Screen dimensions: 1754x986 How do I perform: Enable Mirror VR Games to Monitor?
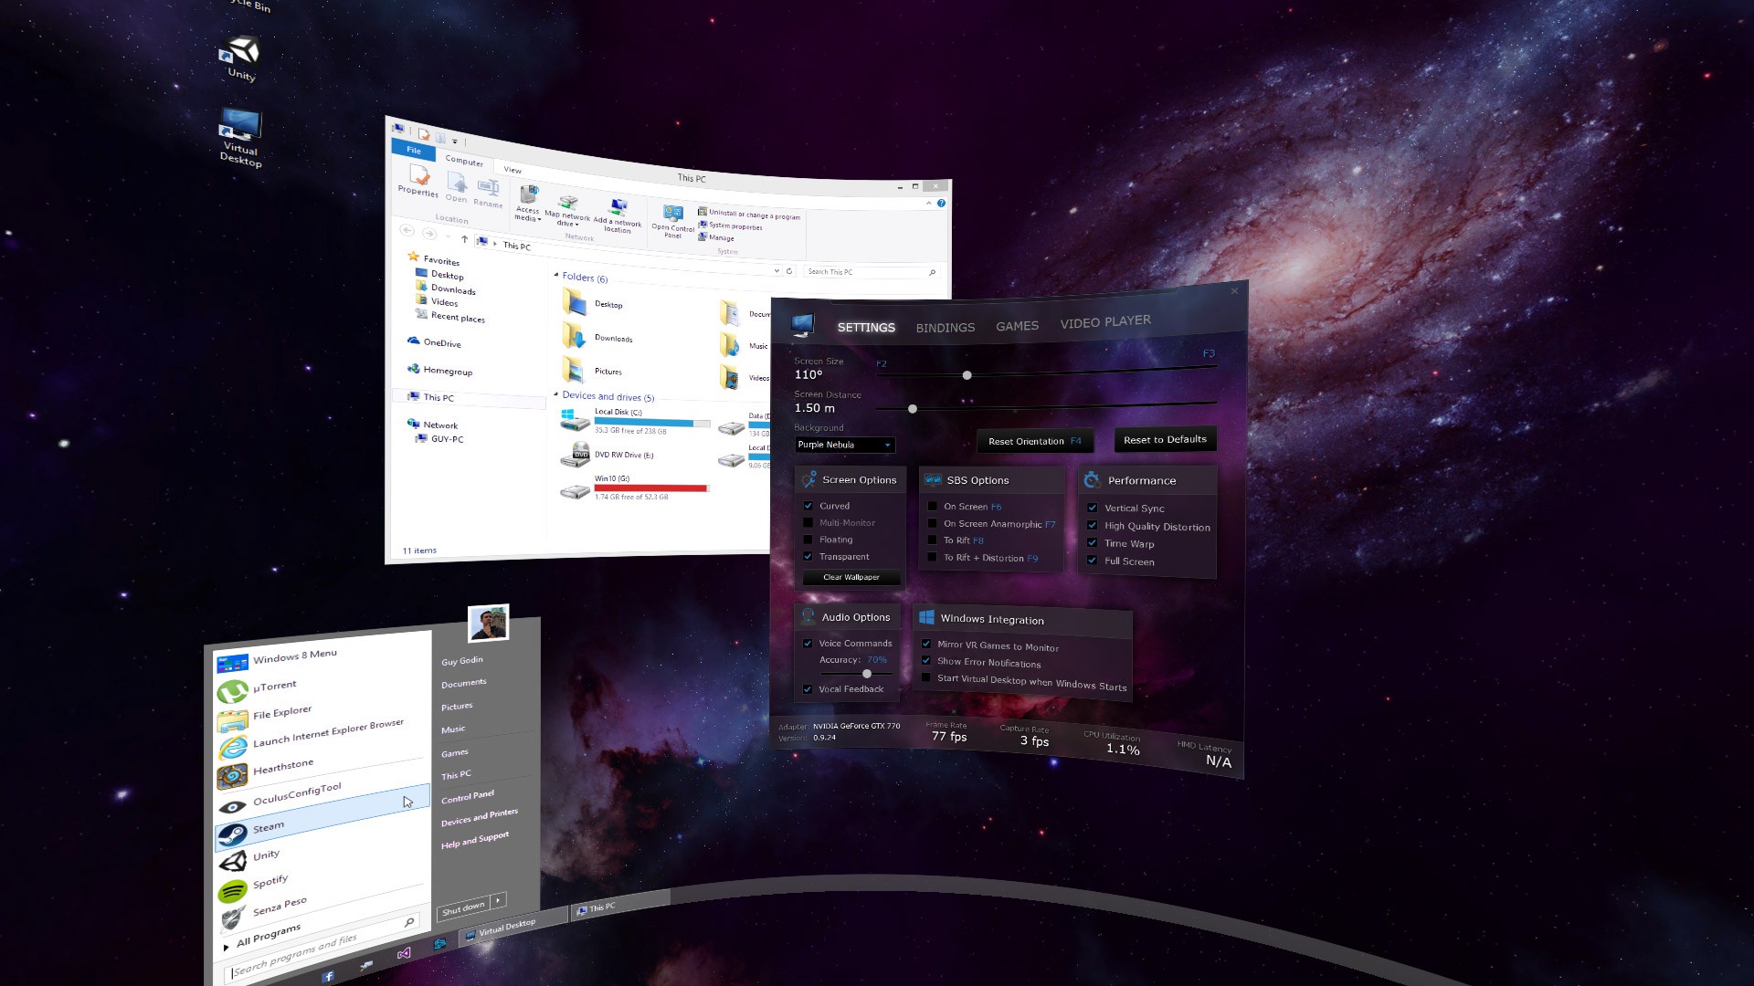pos(926,645)
